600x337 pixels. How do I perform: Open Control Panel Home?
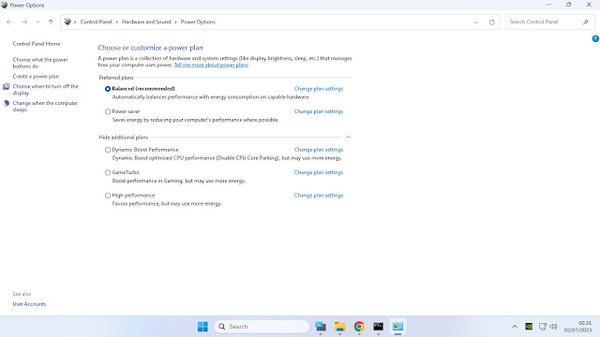click(37, 44)
